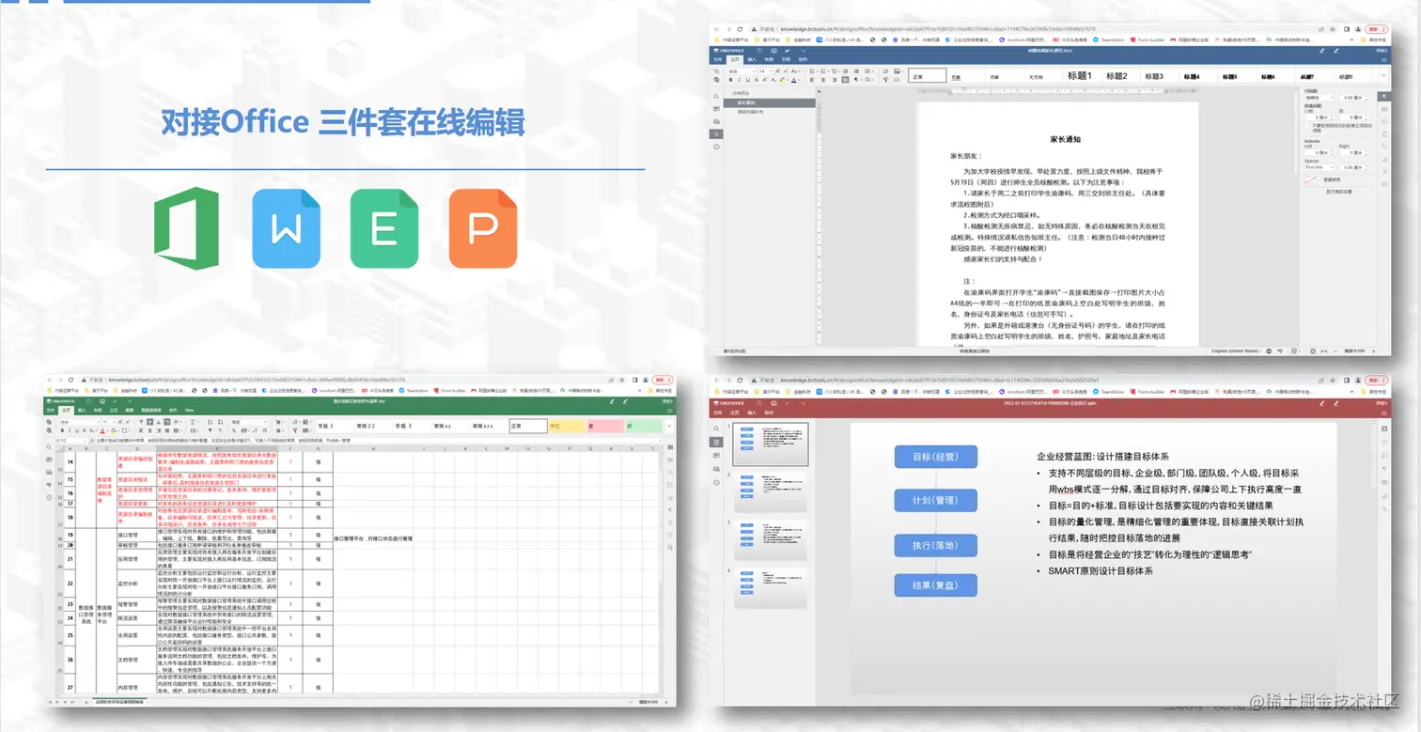
Task: Open the 公式 tab in spreadsheet editor
Action: (x=114, y=410)
